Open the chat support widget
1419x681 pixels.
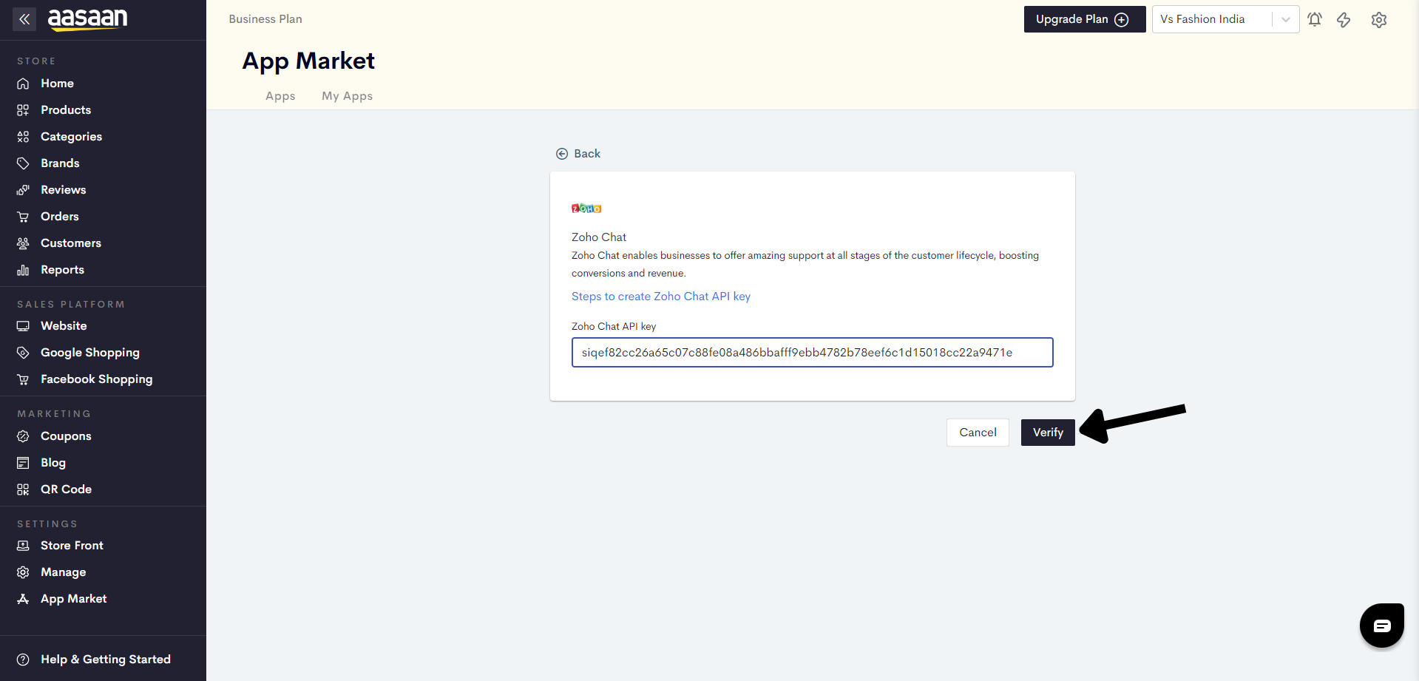click(1382, 626)
